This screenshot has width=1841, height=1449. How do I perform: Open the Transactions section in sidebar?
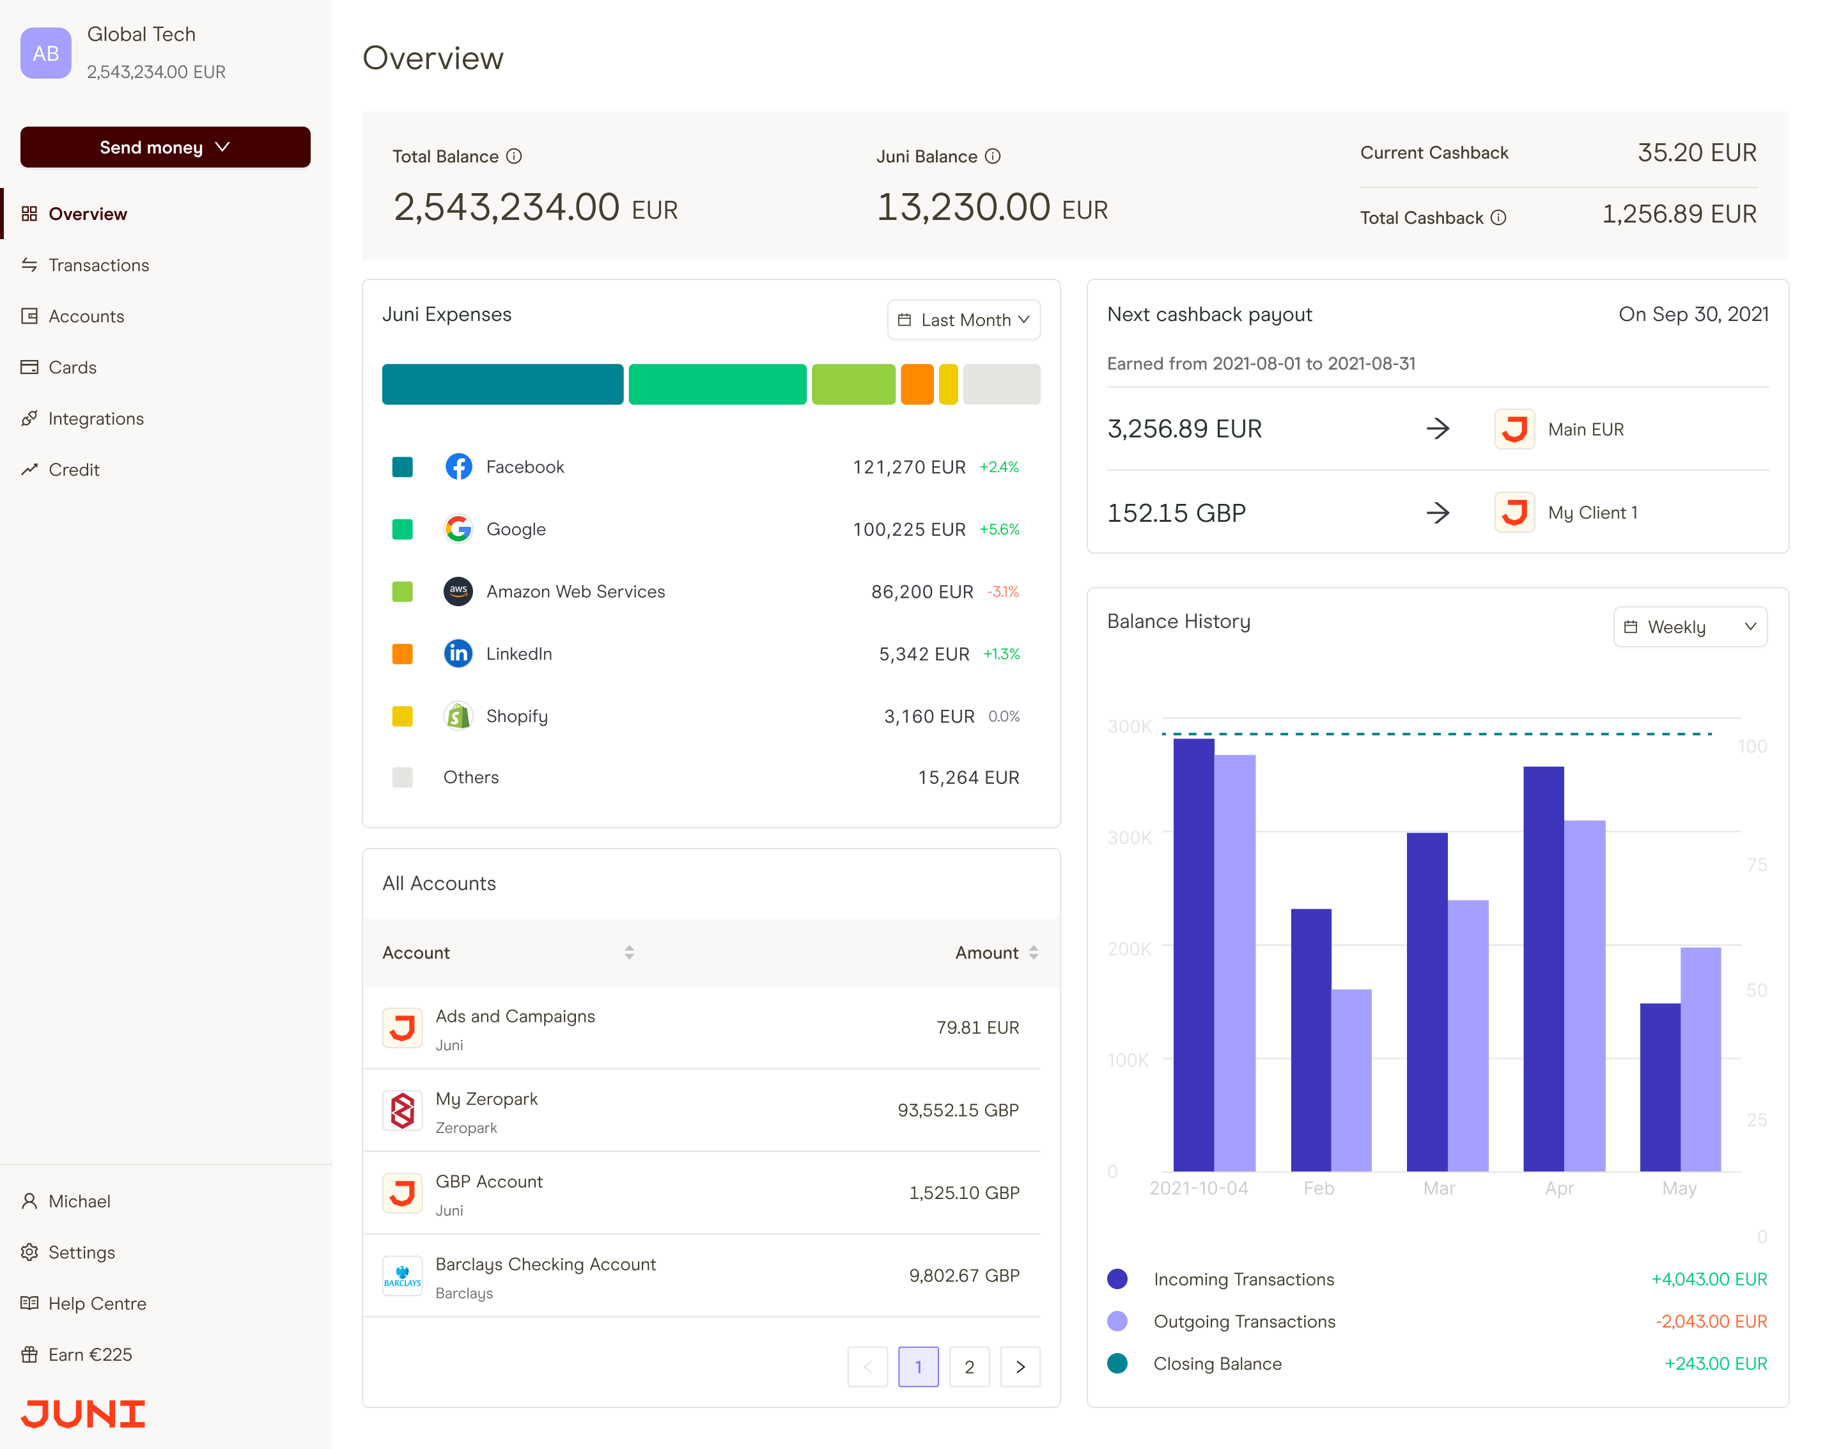coord(98,265)
